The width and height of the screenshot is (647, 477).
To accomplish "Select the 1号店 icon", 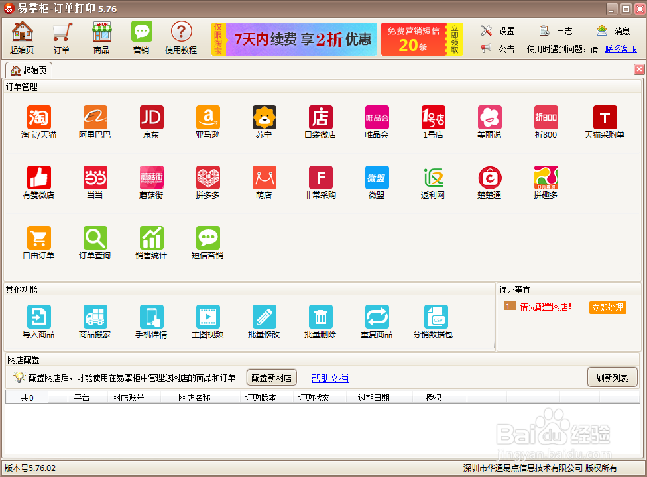I will pyautogui.click(x=434, y=122).
